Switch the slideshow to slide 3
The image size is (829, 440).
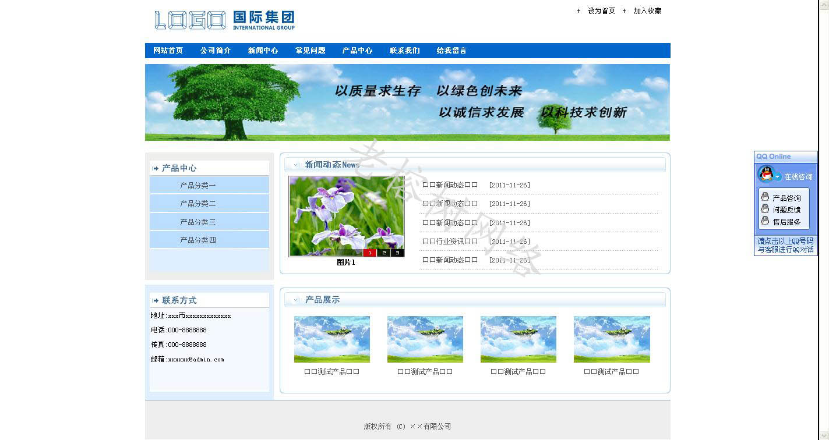[397, 253]
